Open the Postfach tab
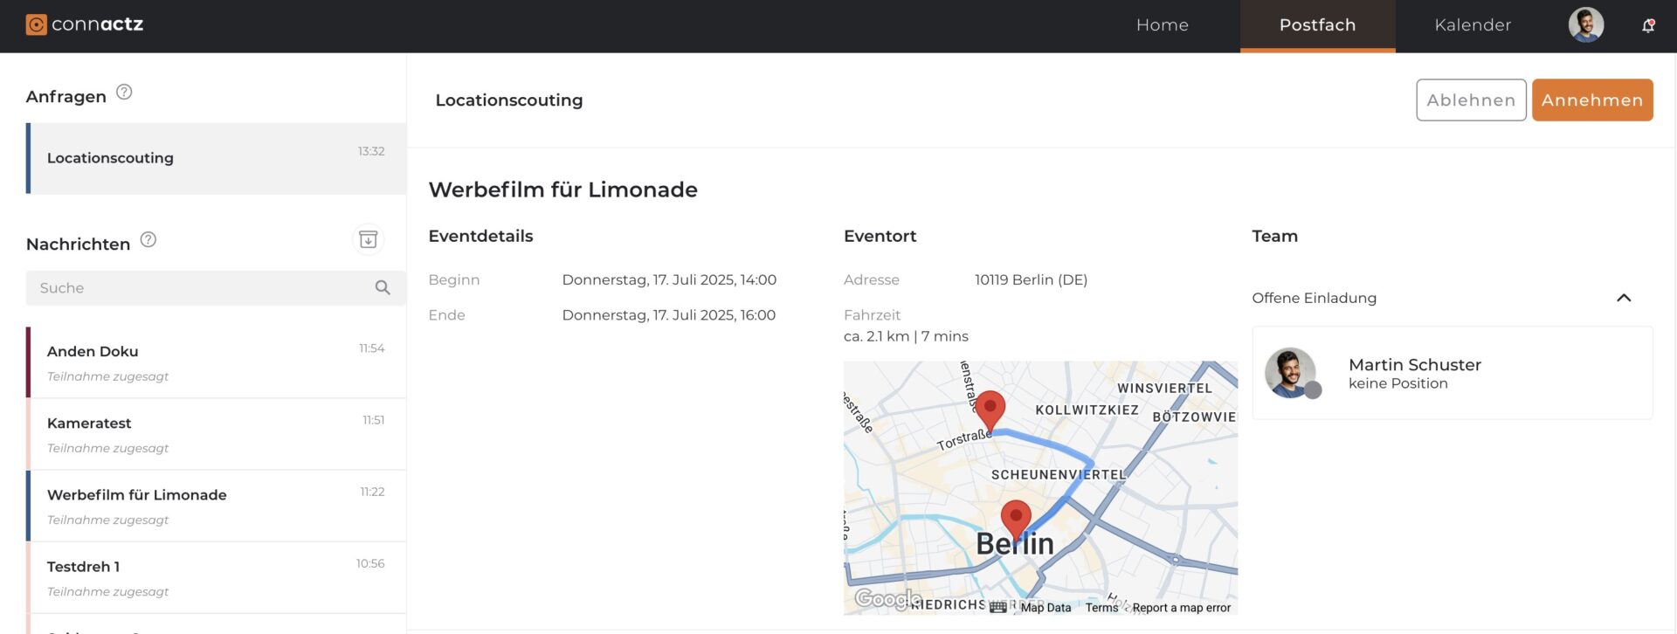This screenshot has width=1677, height=634. (1317, 25)
